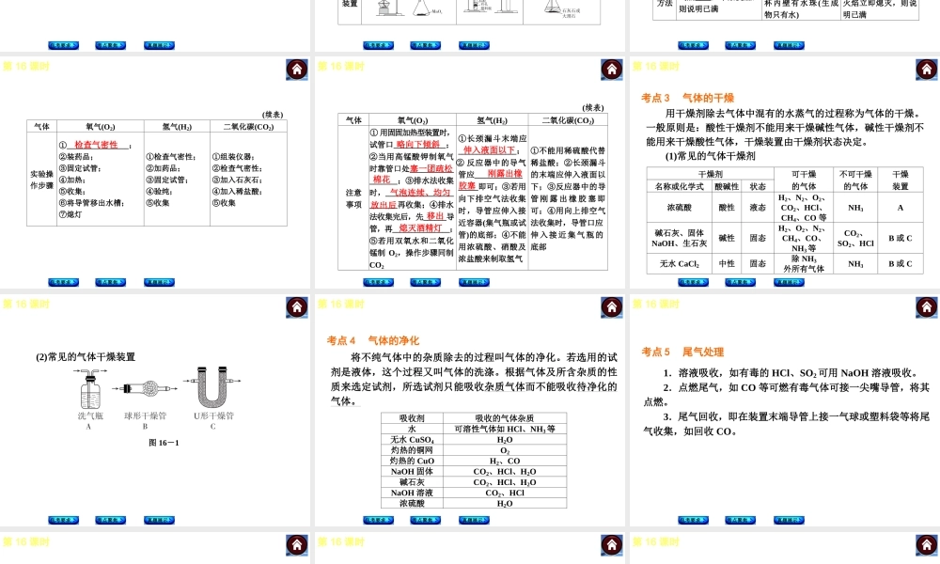Click 洗气瓶 A apparatus image
This screenshot has width=940, height=564.
90,389
